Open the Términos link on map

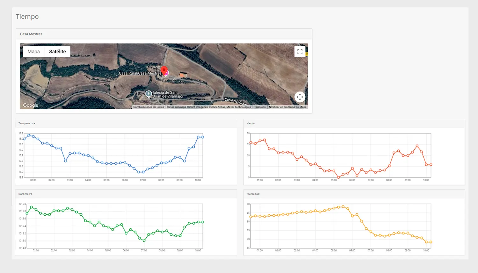coord(260,107)
